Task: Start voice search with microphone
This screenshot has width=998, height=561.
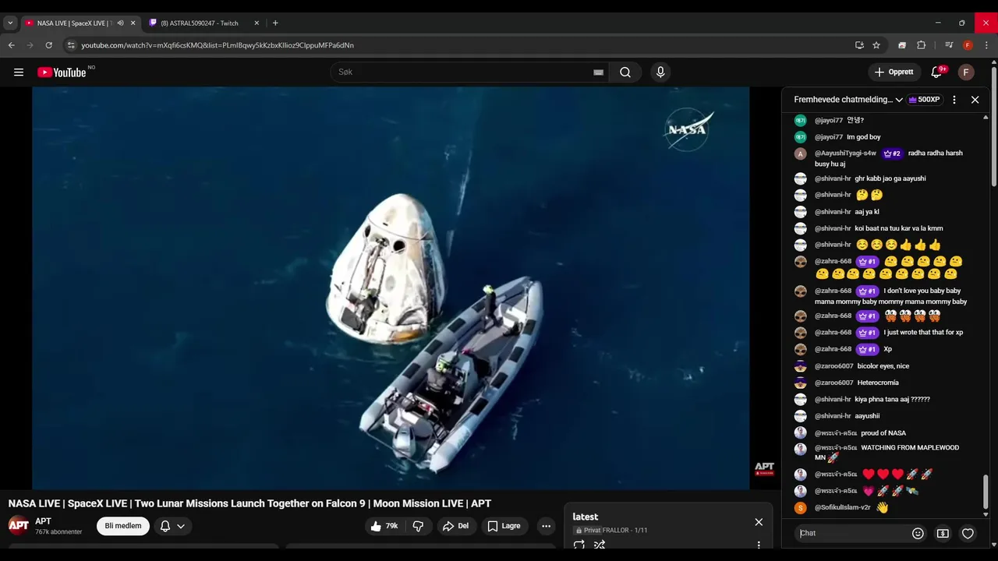Action: [x=660, y=72]
